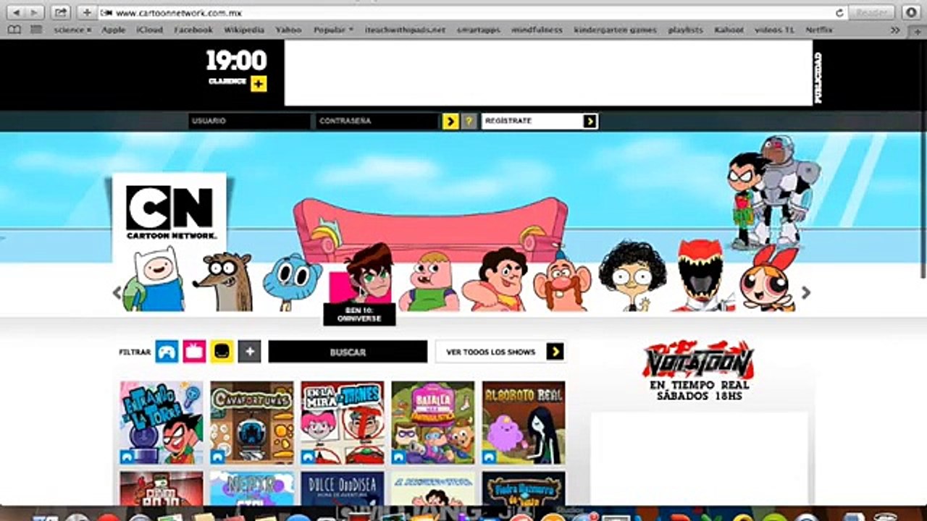Select the curly-haired glasses character
This screenshot has height=521, width=927.
[x=633, y=277]
